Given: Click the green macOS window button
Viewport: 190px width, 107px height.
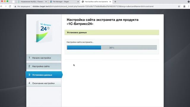Looking at the screenshot, I should (7, 1).
